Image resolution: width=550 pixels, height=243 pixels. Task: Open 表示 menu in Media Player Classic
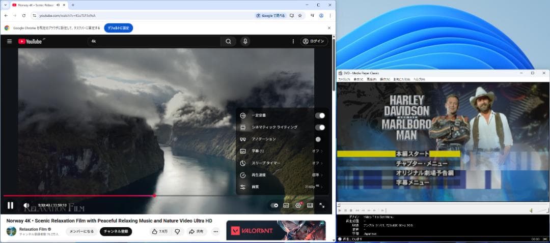(x=358, y=79)
